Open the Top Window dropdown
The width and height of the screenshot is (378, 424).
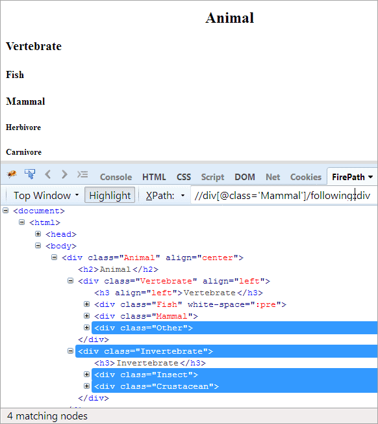[46, 195]
